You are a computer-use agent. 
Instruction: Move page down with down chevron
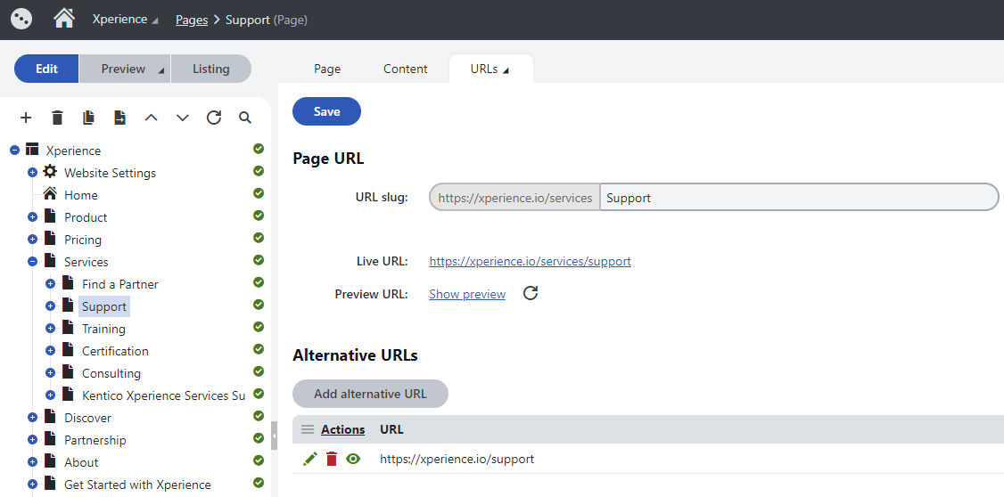tap(183, 118)
